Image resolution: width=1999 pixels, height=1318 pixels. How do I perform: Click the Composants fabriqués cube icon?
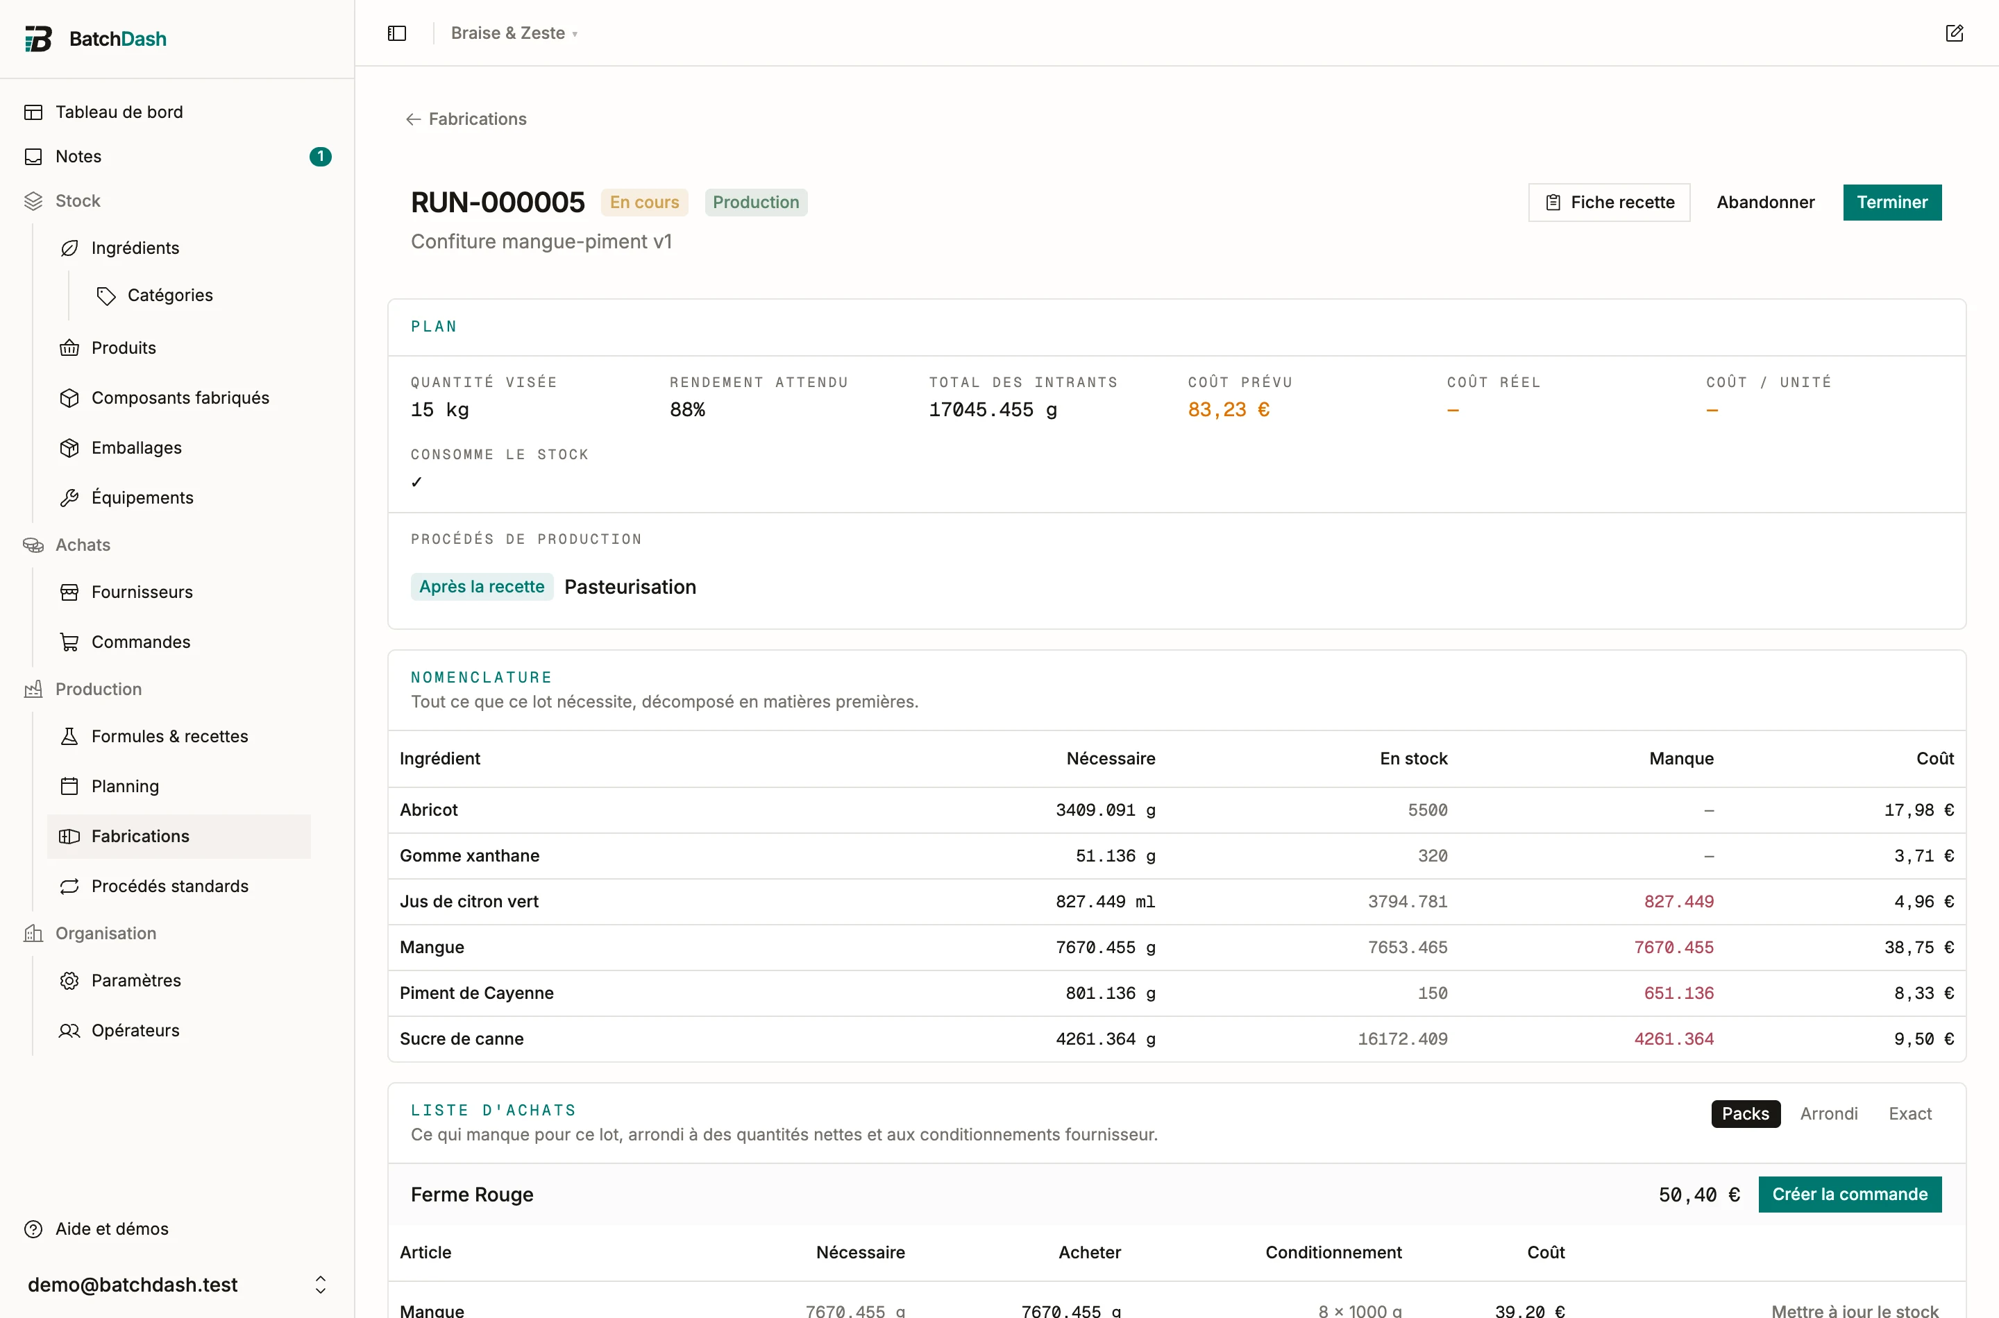(70, 397)
